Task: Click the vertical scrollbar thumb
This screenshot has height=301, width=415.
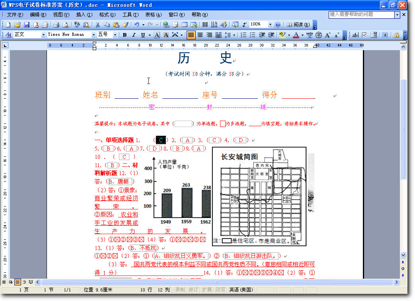Action: 403,129
